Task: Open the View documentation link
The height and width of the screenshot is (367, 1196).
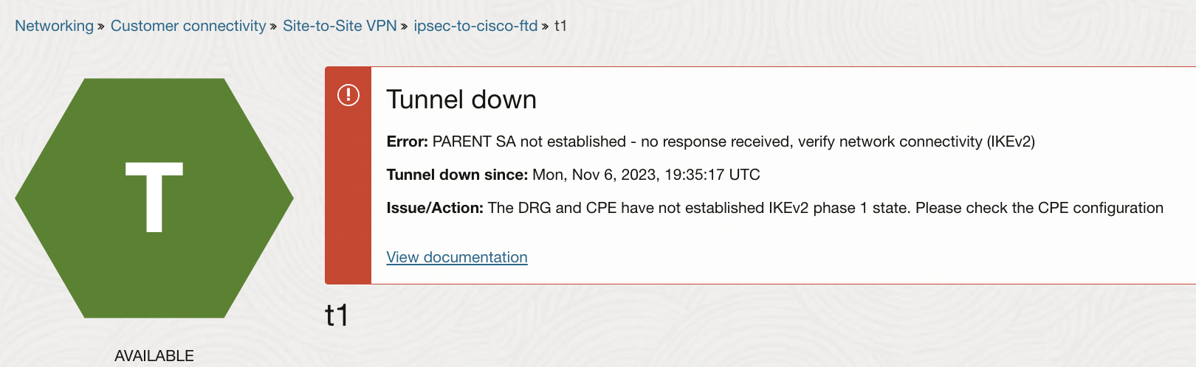Action: [457, 257]
